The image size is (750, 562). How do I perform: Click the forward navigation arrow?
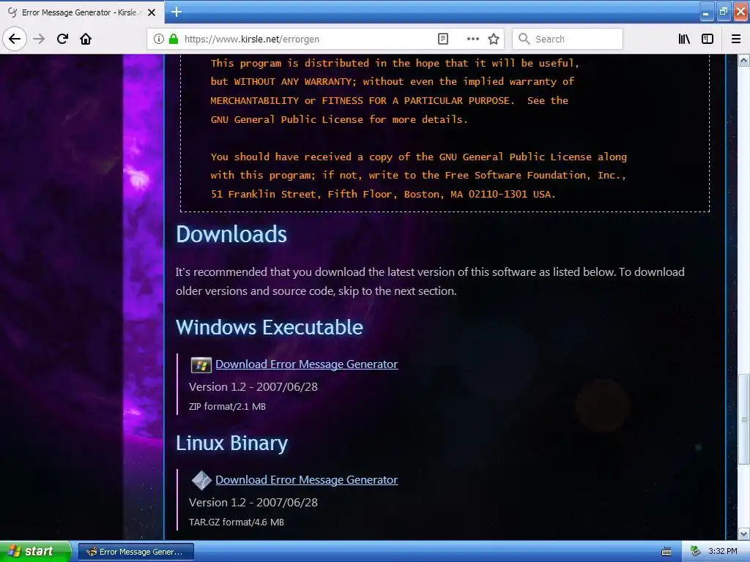[39, 39]
